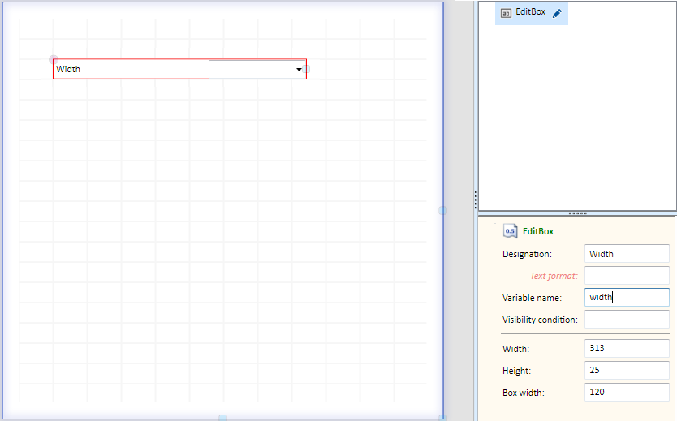677x421 pixels.
Task: Open the dropdown arrow of the Width edit box
Action: (299, 70)
